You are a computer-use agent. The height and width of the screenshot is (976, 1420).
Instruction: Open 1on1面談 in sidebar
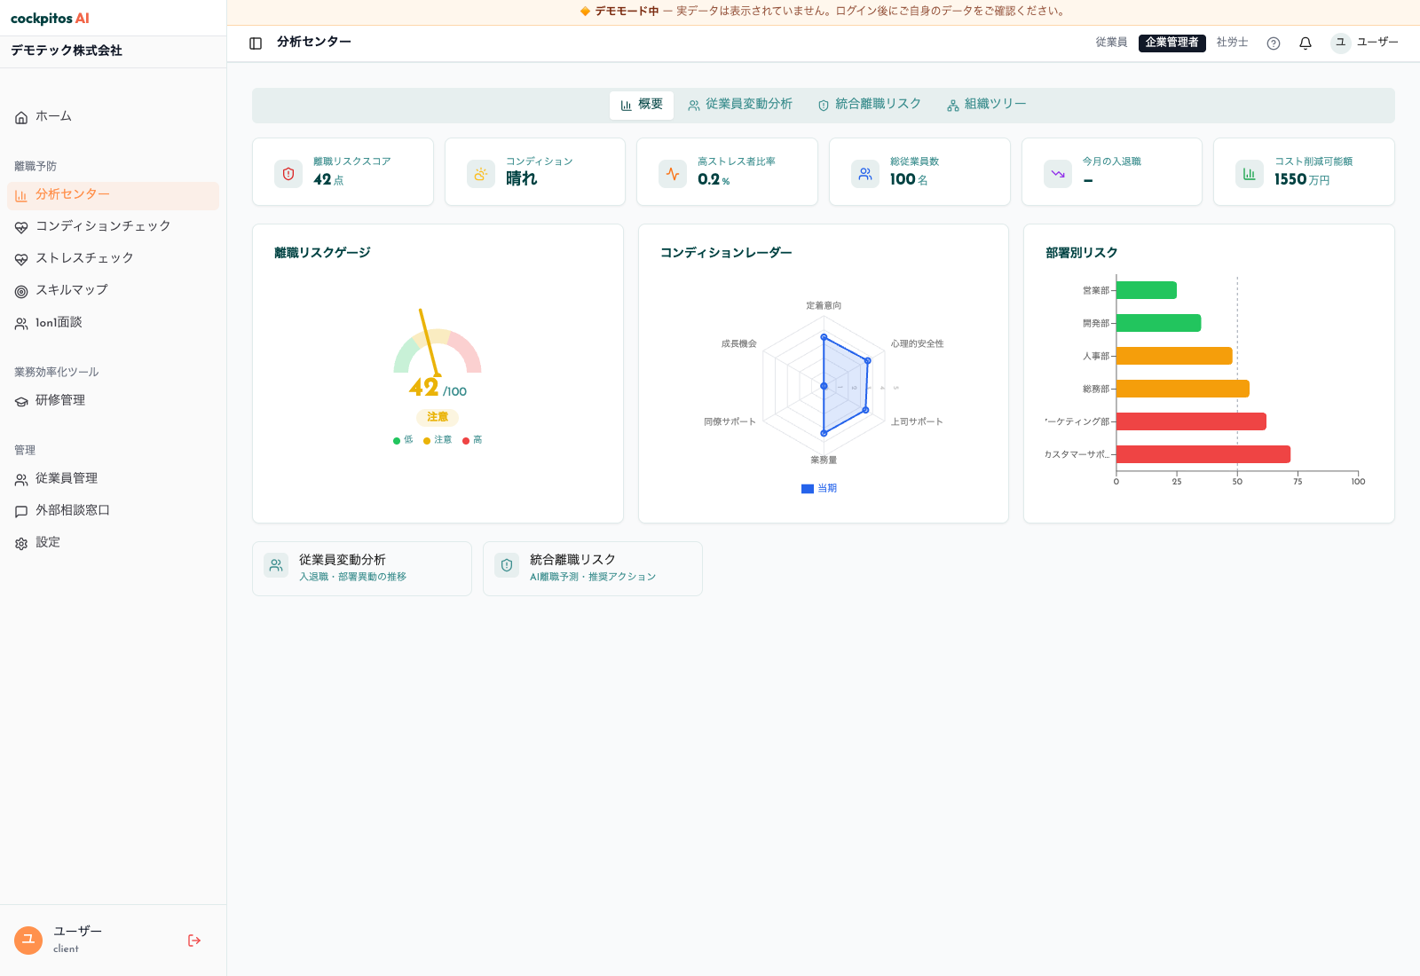pos(113,323)
